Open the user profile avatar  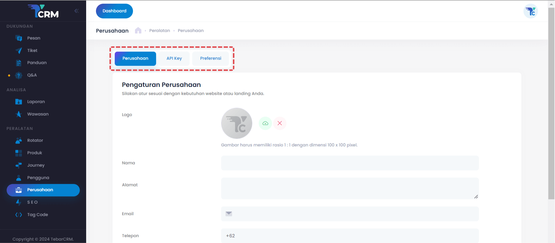(x=530, y=11)
